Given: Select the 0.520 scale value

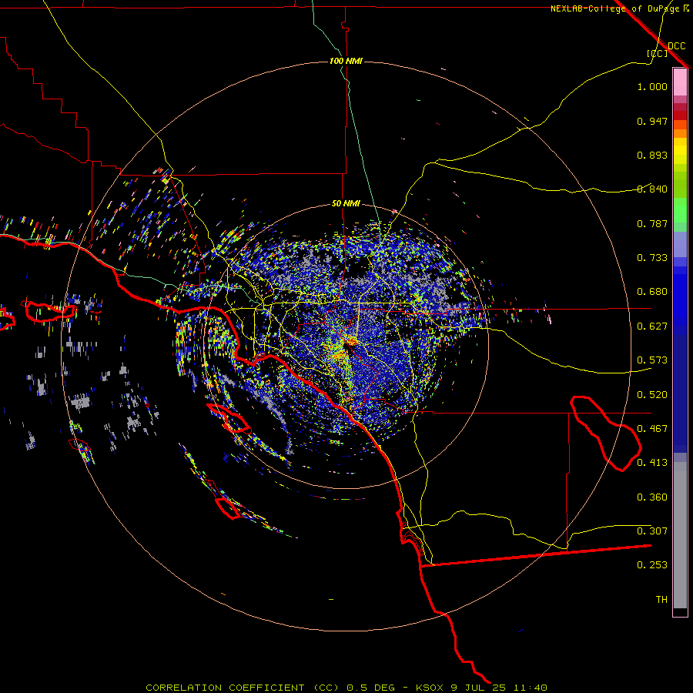Looking at the screenshot, I should [x=652, y=395].
